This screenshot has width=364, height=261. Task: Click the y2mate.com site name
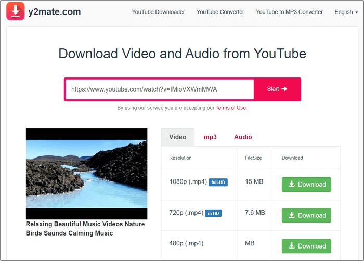(x=55, y=11)
